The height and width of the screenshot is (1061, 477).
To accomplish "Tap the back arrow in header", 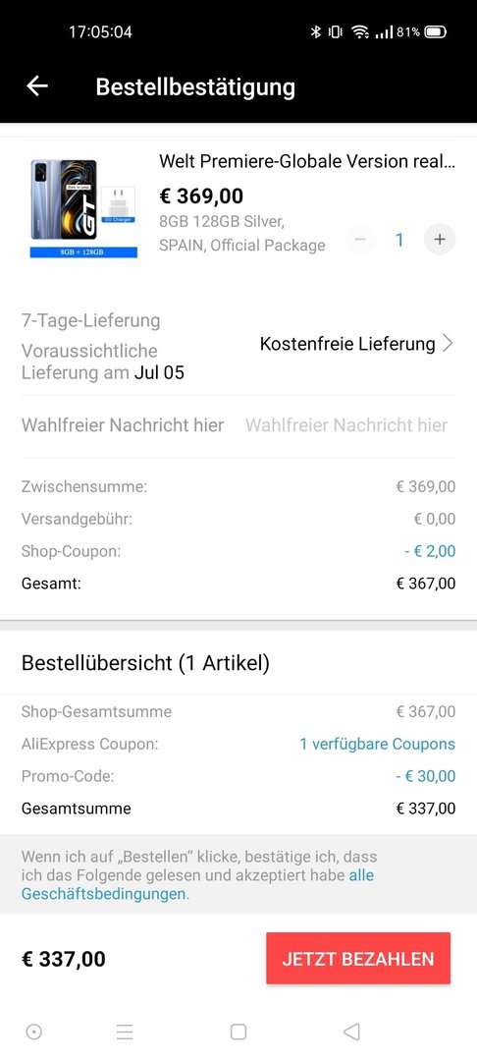I will pos(37,85).
